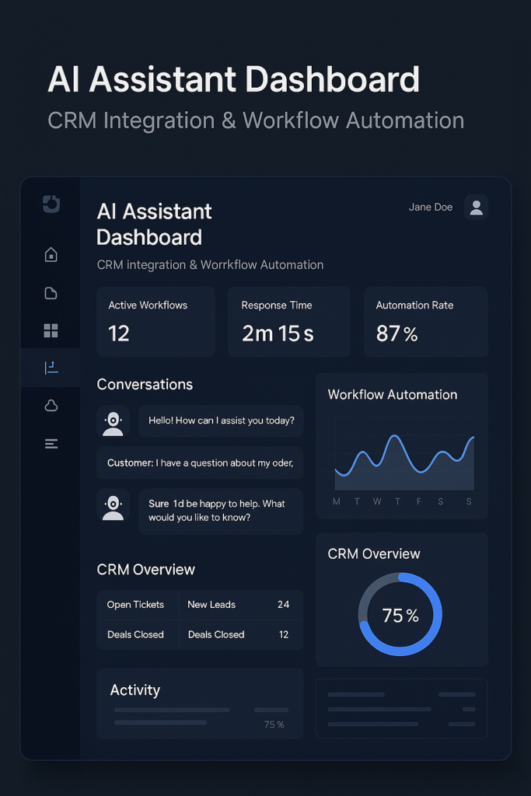The width and height of the screenshot is (531, 796).
Task: Click the Open Tickets table cell
Action: pos(136,605)
